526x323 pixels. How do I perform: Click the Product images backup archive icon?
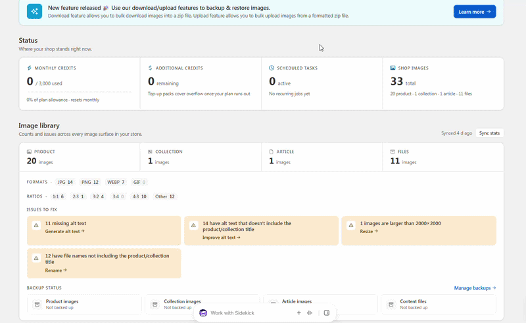click(37, 304)
